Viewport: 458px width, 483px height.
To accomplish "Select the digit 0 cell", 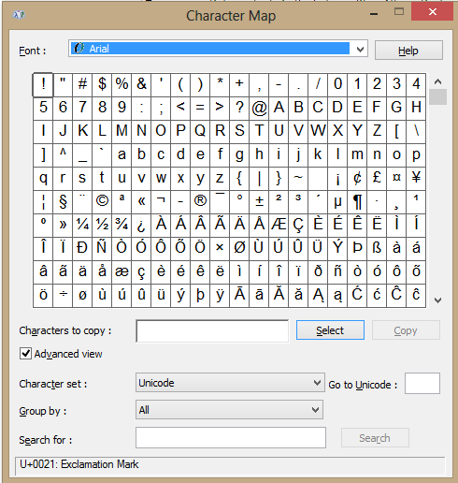I will pos(337,84).
